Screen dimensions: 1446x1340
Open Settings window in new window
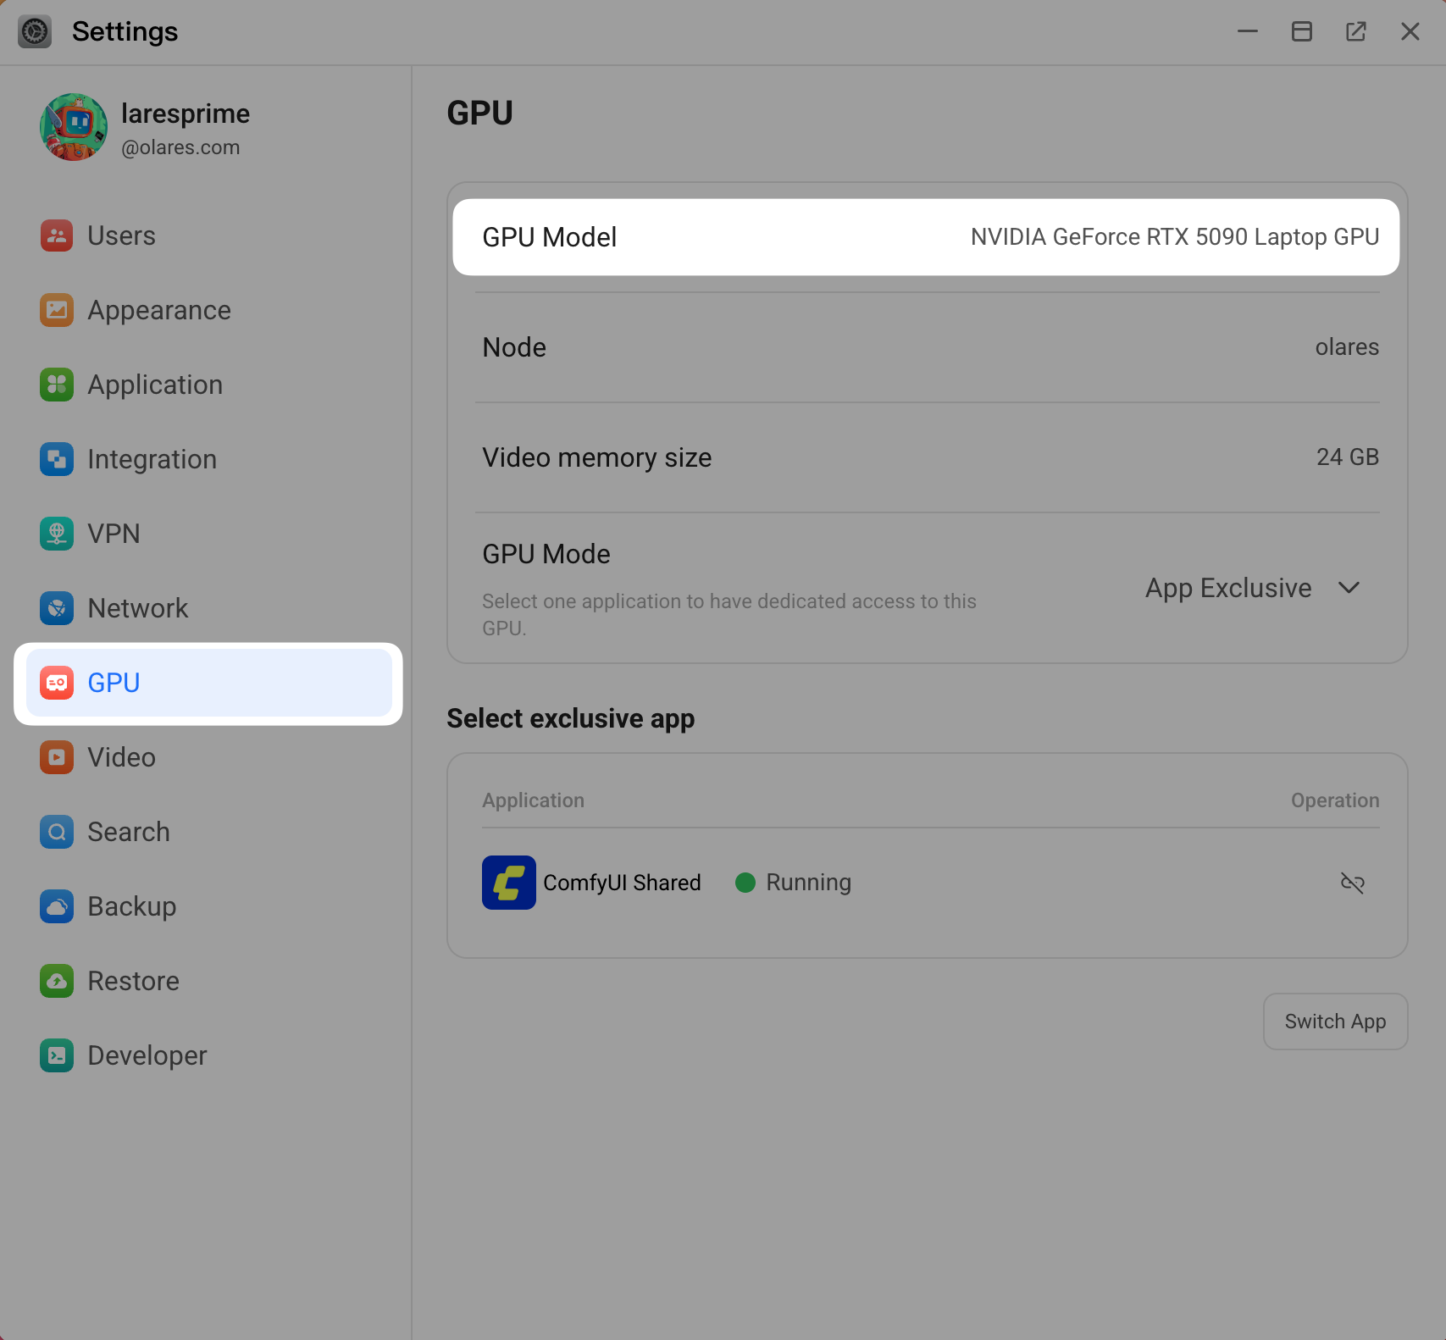pyautogui.click(x=1355, y=31)
